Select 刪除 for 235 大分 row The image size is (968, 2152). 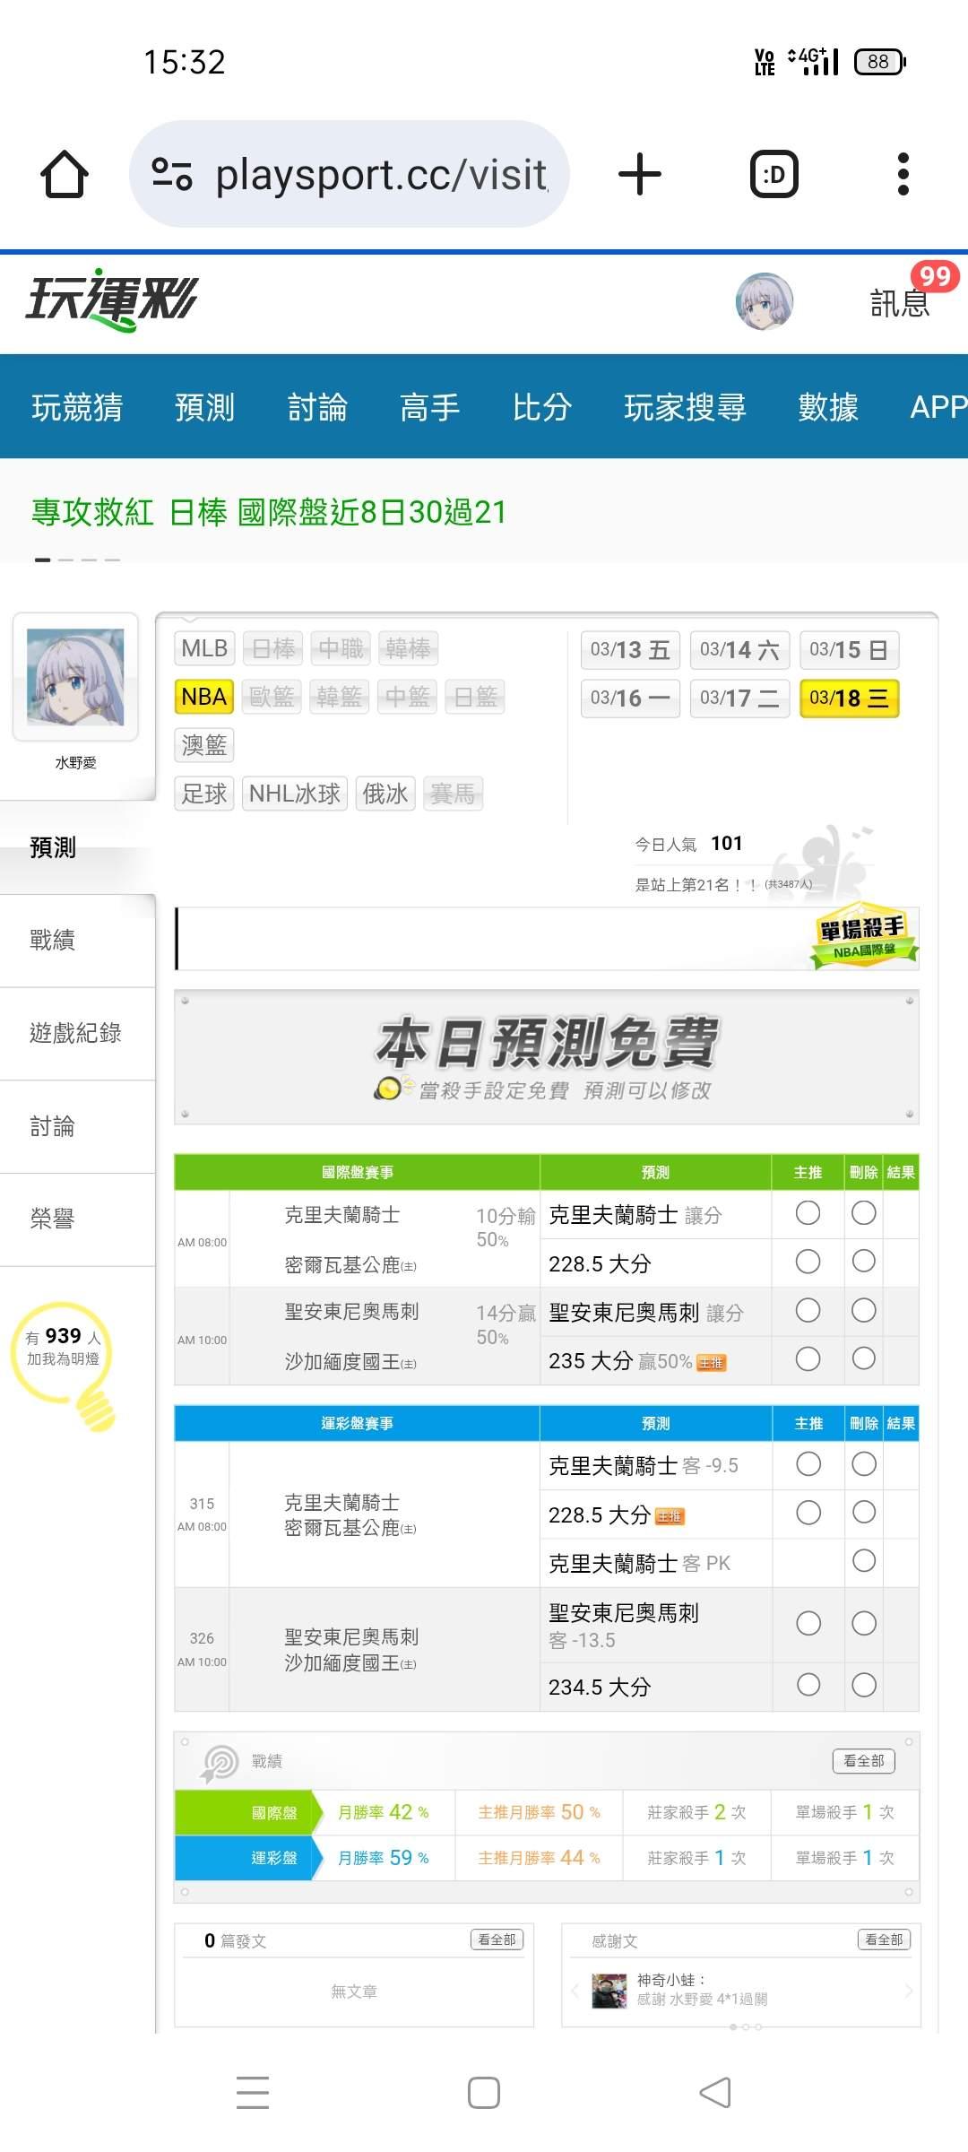tap(864, 1359)
